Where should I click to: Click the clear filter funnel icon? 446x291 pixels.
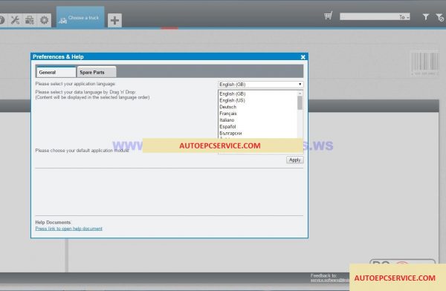coord(439,18)
